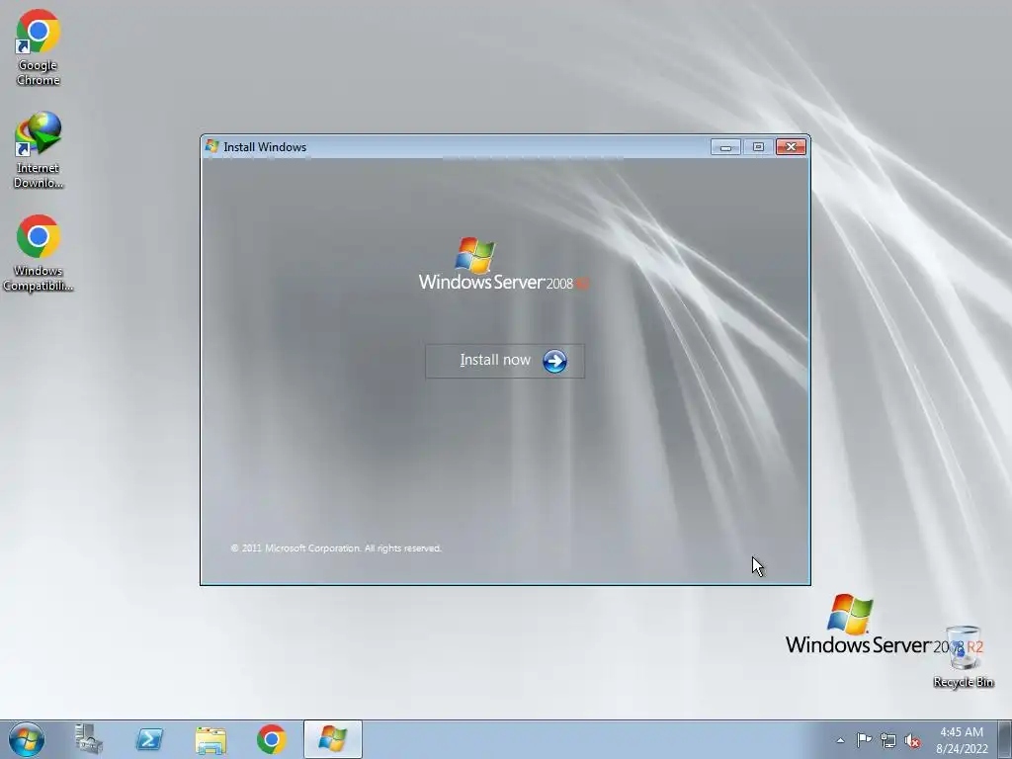This screenshot has width=1012, height=759.
Task: Click the Show desktop strip
Action: (x=1005, y=739)
